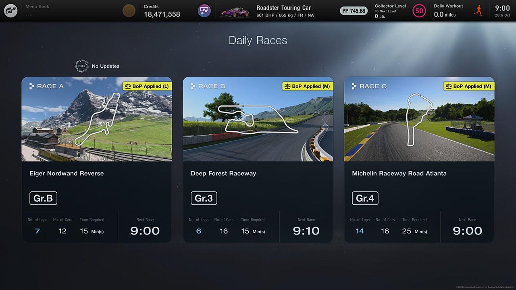Click the Daily Workout 0.0 miles value
The image size is (516, 290).
pos(445,14)
